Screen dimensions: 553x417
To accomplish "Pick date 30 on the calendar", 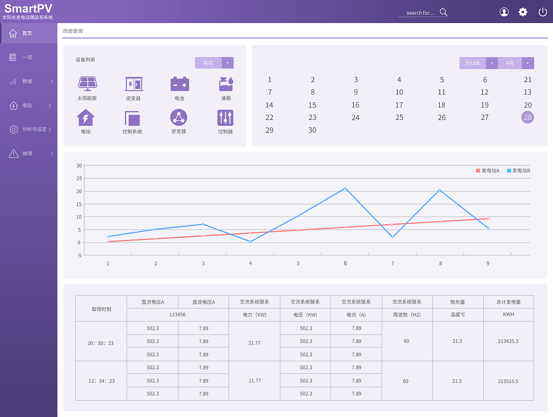I will click(312, 130).
